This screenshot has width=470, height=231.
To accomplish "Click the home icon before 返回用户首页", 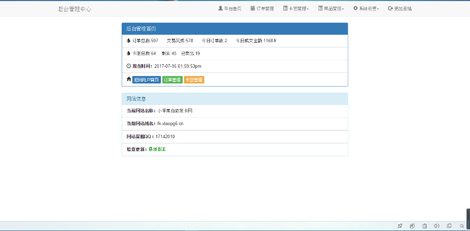I will (129, 79).
